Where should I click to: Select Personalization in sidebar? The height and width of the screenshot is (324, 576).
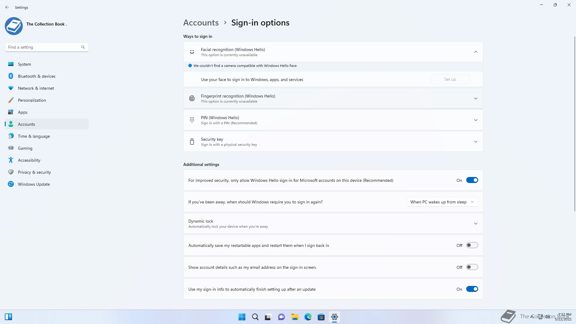pyautogui.click(x=47, y=100)
